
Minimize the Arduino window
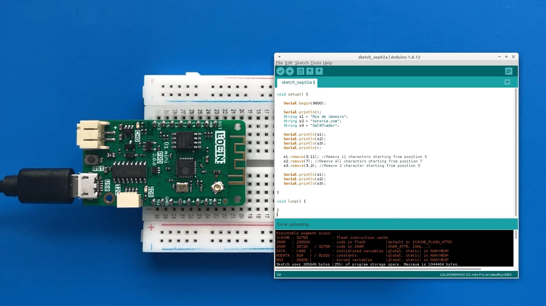(x=499, y=57)
